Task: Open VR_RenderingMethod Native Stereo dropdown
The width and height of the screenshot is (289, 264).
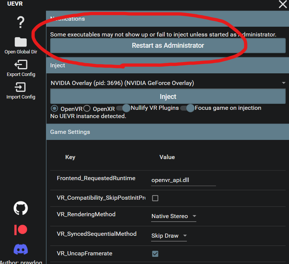Action: tap(174, 216)
